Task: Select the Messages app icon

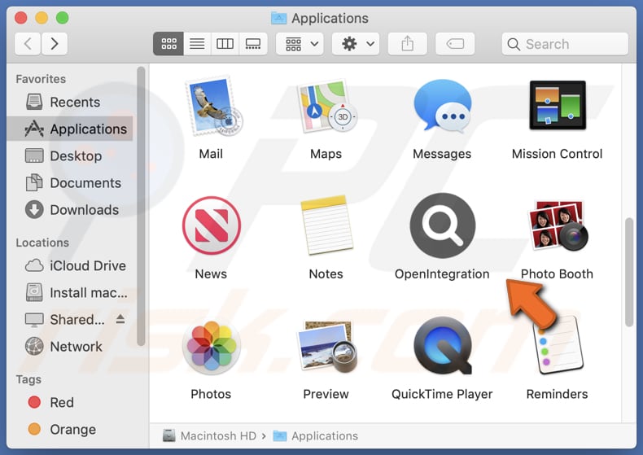Action: tap(443, 106)
